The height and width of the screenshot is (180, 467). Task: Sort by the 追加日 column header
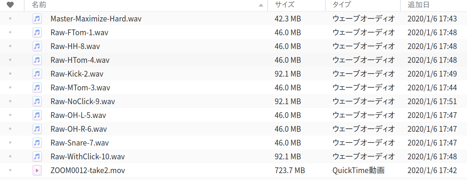coord(418,5)
